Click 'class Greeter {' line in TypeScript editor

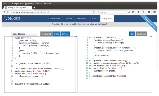[x=23, y=38]
